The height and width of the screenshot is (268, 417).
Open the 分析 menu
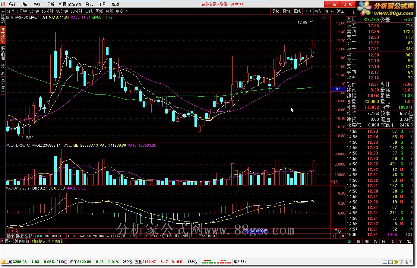coord(51,4)
